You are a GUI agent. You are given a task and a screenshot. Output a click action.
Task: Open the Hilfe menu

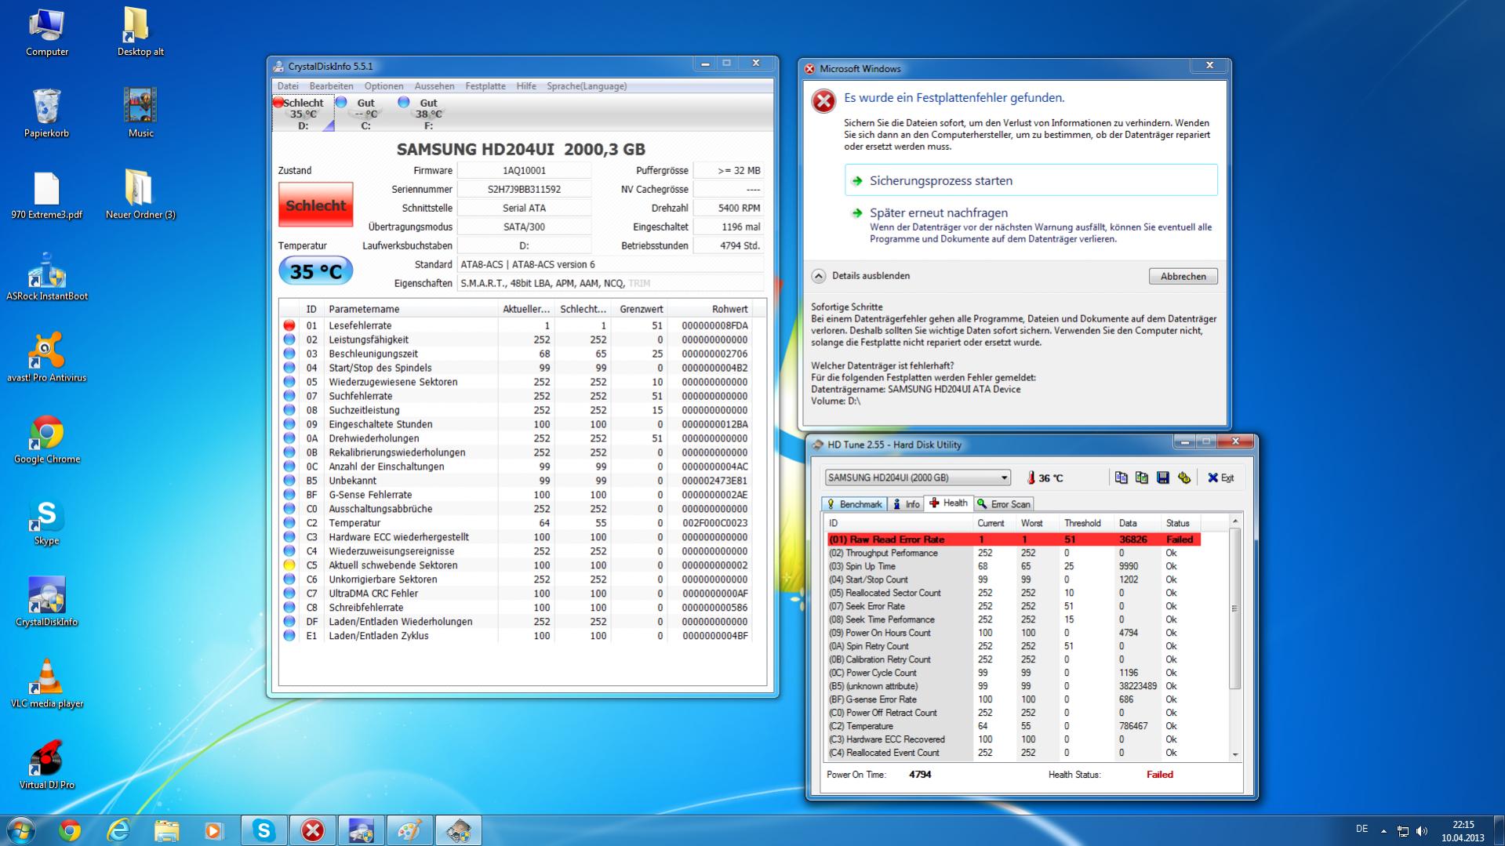point(526,86)
